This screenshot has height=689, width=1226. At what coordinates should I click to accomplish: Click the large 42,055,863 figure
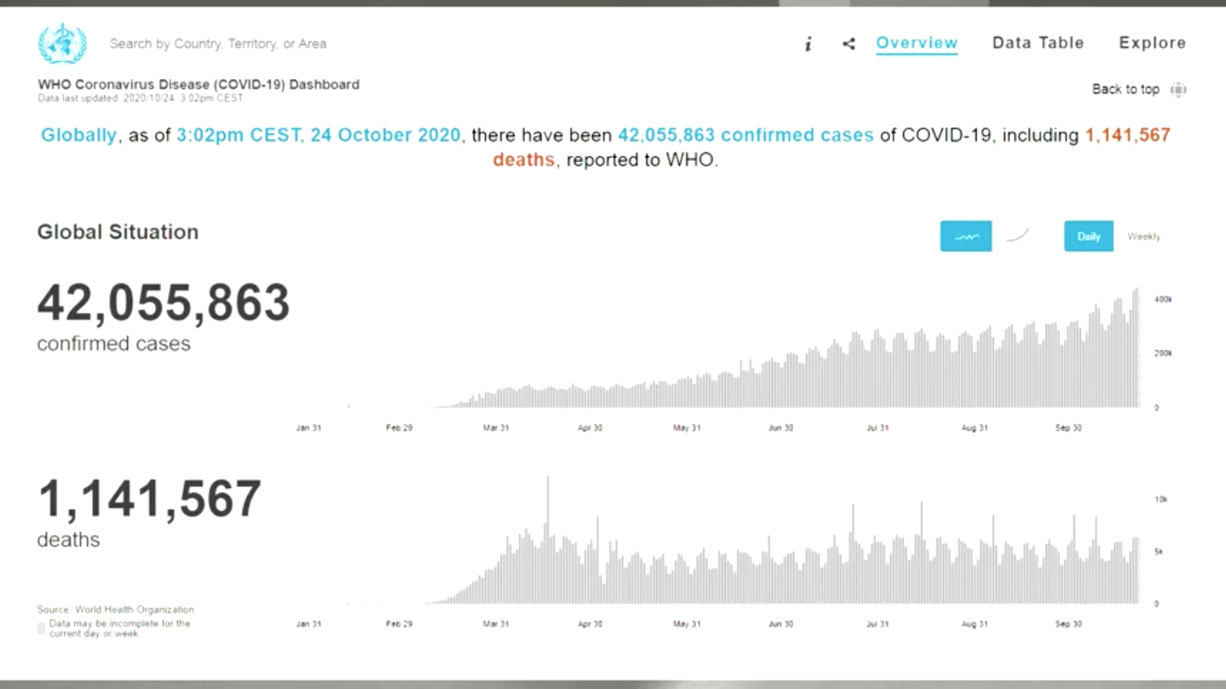tap(163, 304)
